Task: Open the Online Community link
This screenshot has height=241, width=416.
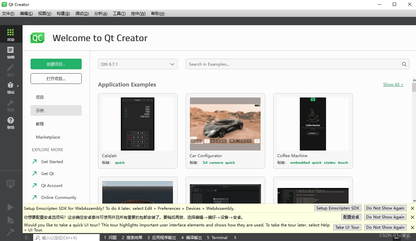Action: [59, 198]
